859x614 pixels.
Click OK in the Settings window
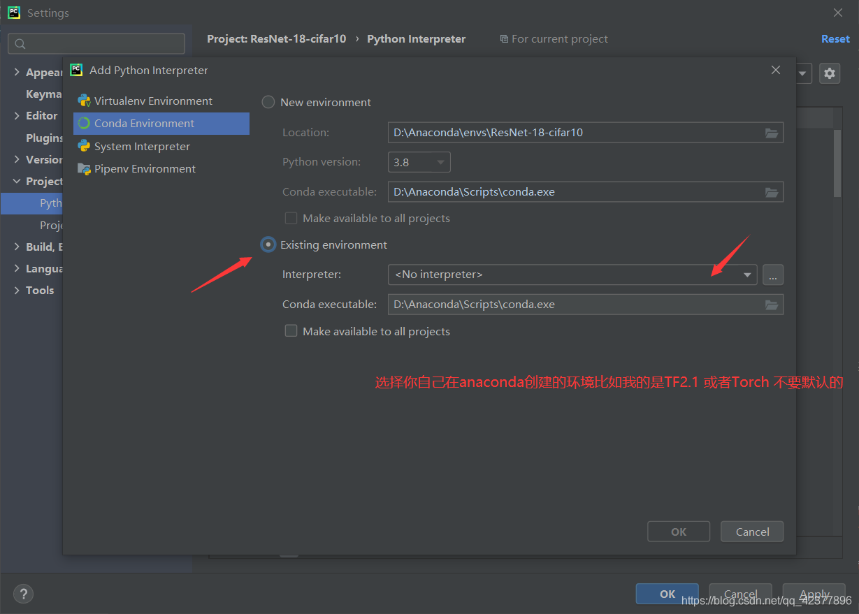[667, 594]
